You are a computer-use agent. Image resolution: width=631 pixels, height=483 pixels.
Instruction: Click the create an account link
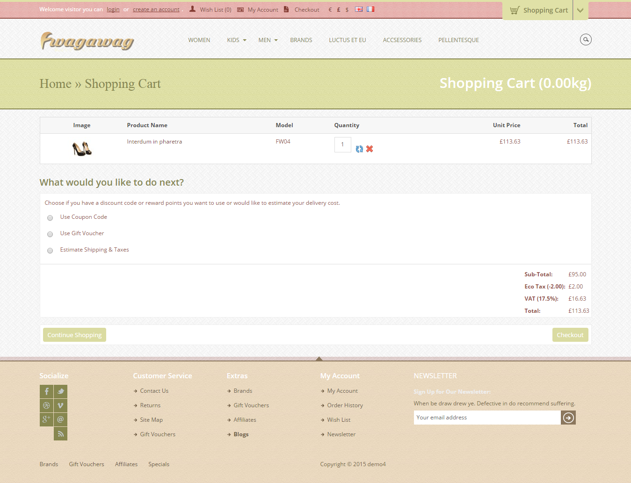(x=156, y=9)
